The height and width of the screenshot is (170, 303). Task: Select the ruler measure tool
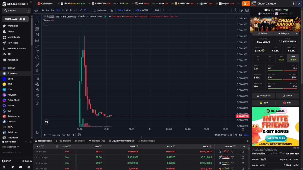pyautogui.click(x=37, y=65)
